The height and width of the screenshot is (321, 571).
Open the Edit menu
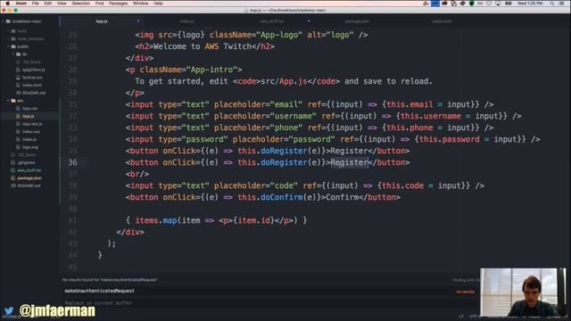tap(47, 4)
